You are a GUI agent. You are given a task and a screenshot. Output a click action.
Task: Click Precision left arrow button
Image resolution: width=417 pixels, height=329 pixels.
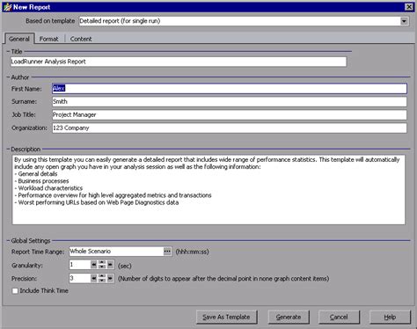[x=93, y=278]
